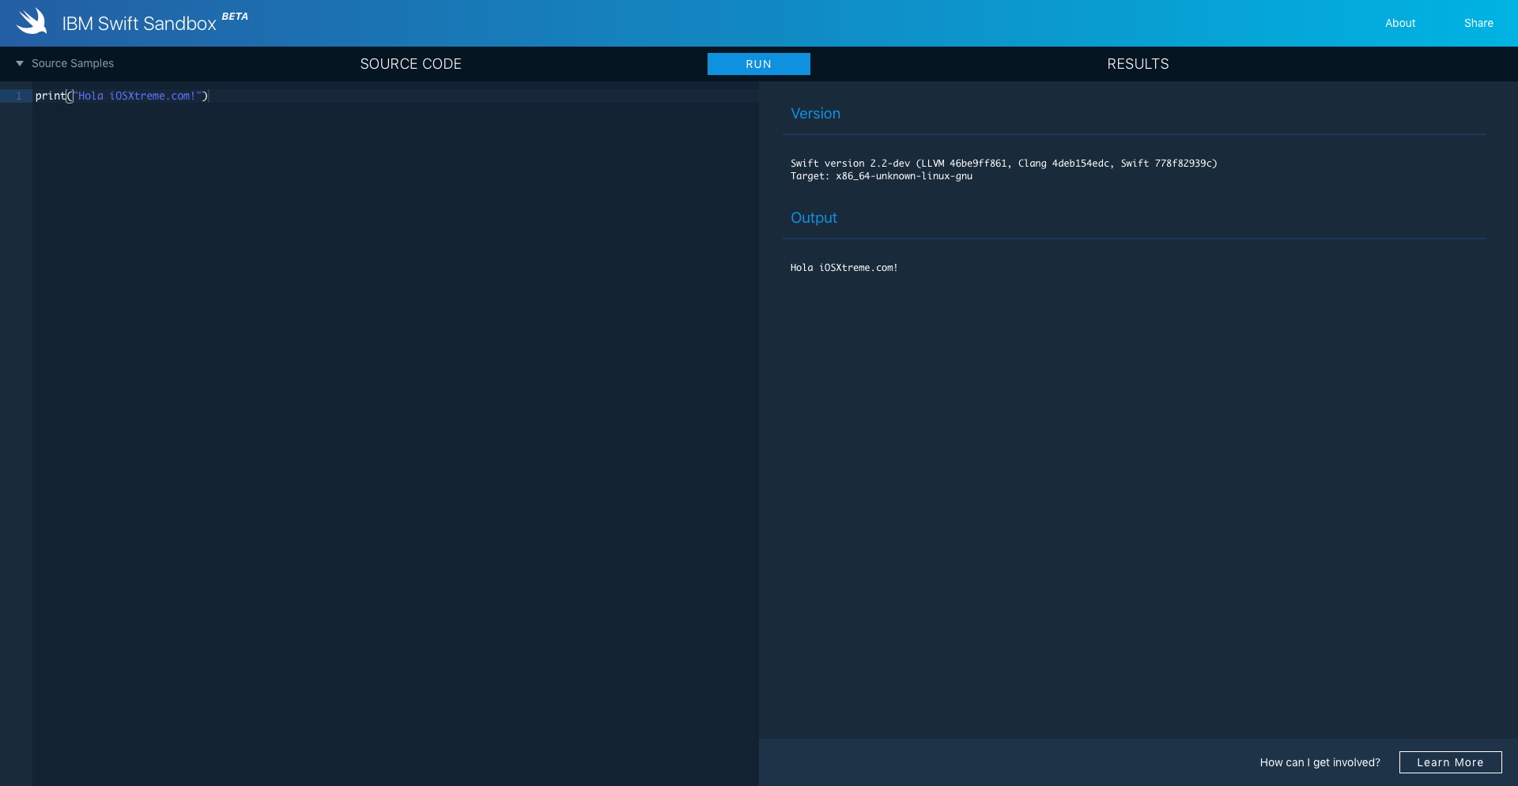Image resolution: width=1518 pixels, height=786 pixels.
Task: Click the Swift bird logo
Action: (x=32, y=22)
